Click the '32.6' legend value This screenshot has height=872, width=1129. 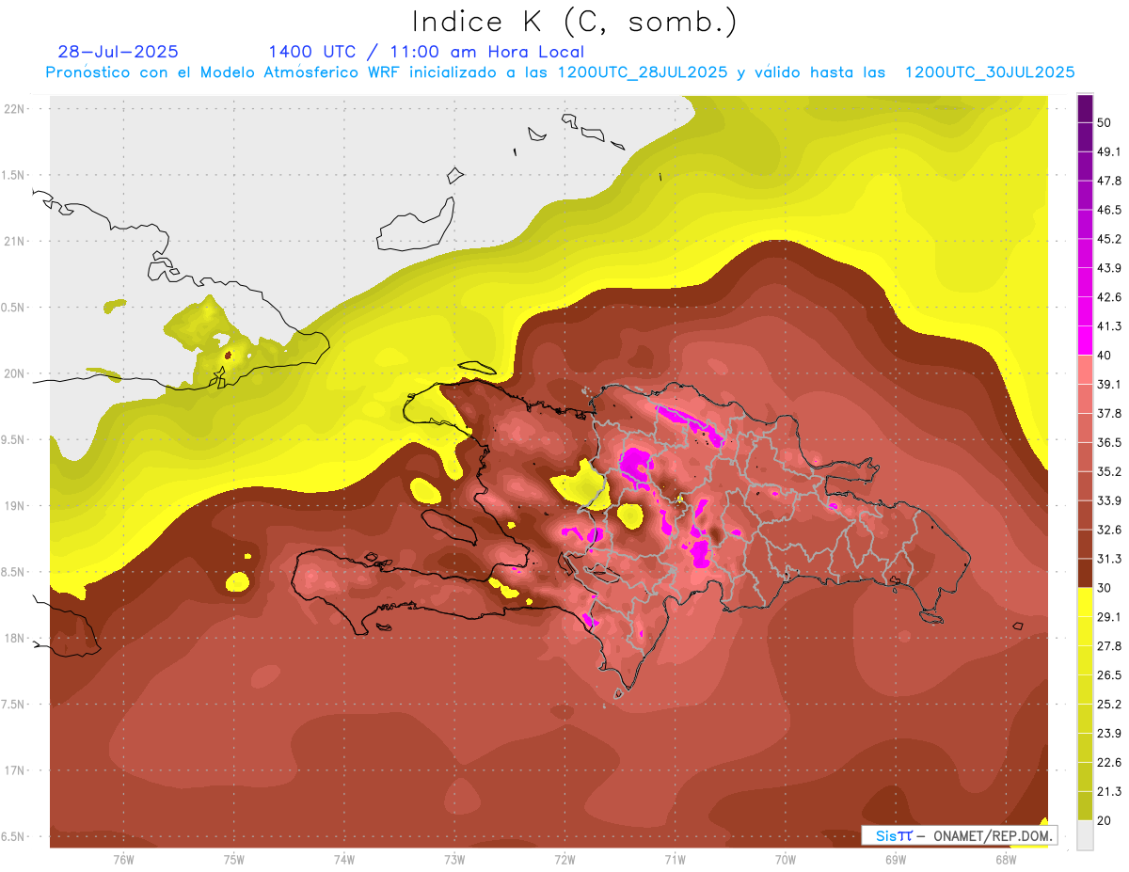pos(1109,530)
